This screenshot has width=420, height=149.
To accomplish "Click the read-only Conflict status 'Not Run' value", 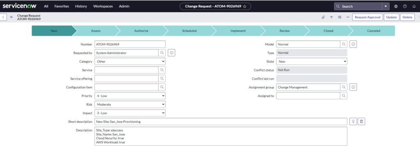I will click(x=312, y=70).
